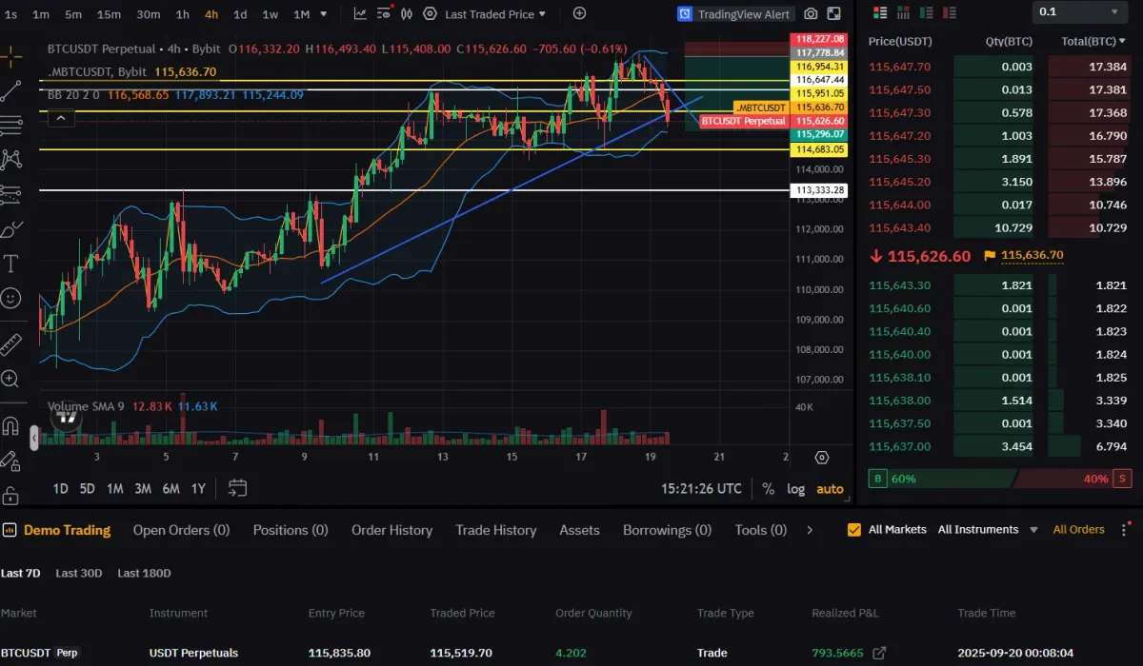This screenshot has height=666, width=1143.
Task: Switch to the Order History tab
Action: coord(391,530)
